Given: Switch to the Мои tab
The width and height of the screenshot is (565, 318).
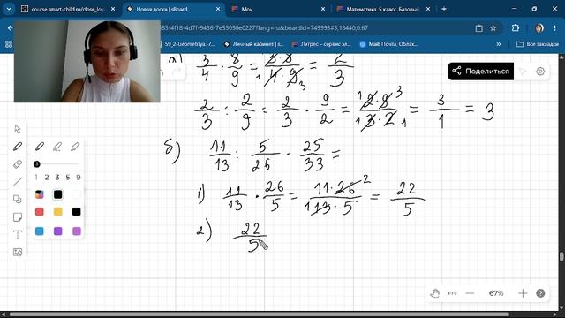Looking at the screenshot, I should (x=277, y=9).
